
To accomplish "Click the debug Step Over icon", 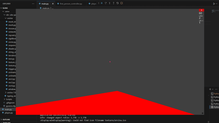I will 106,3.
